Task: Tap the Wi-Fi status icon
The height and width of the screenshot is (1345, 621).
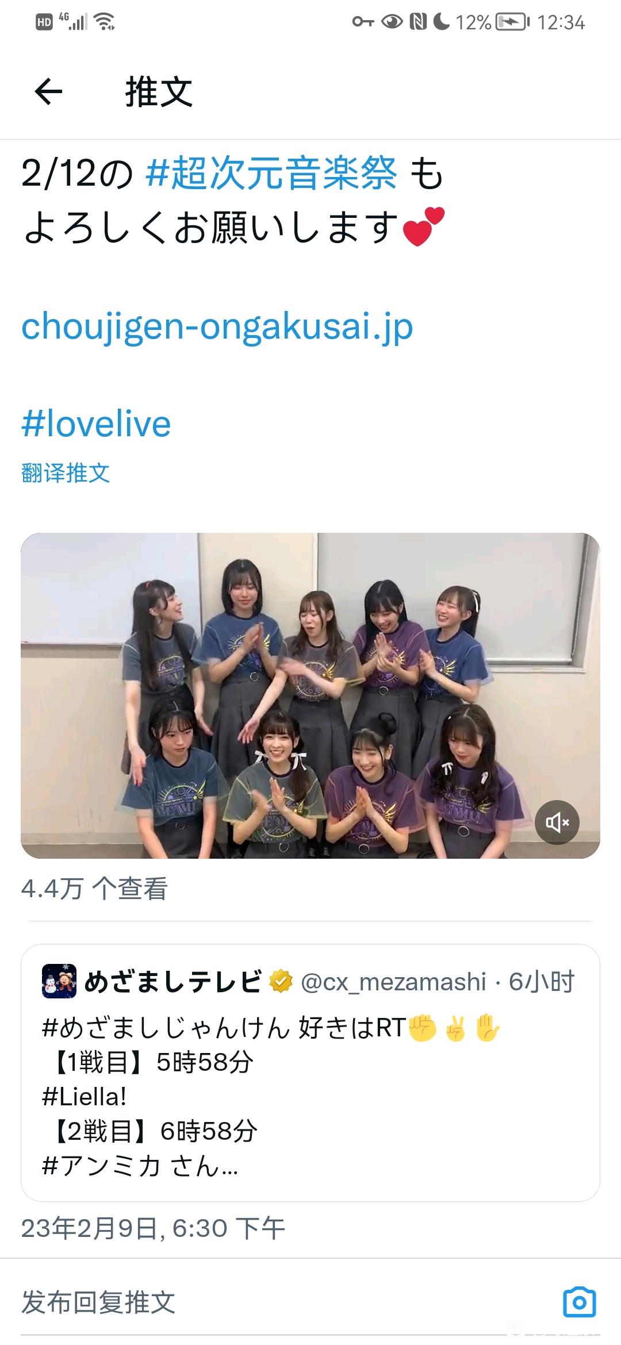Action: click(105, 22)
